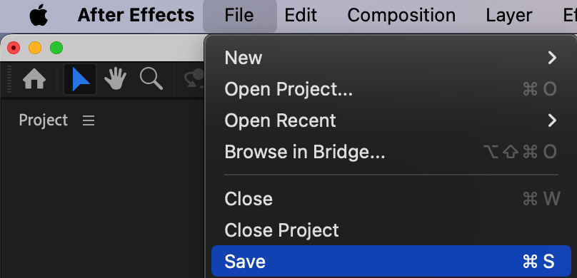The height and width of the screenshot is (278, 577).
Task: Choose Browse in Bridge menu item
Action: [390, 152]
